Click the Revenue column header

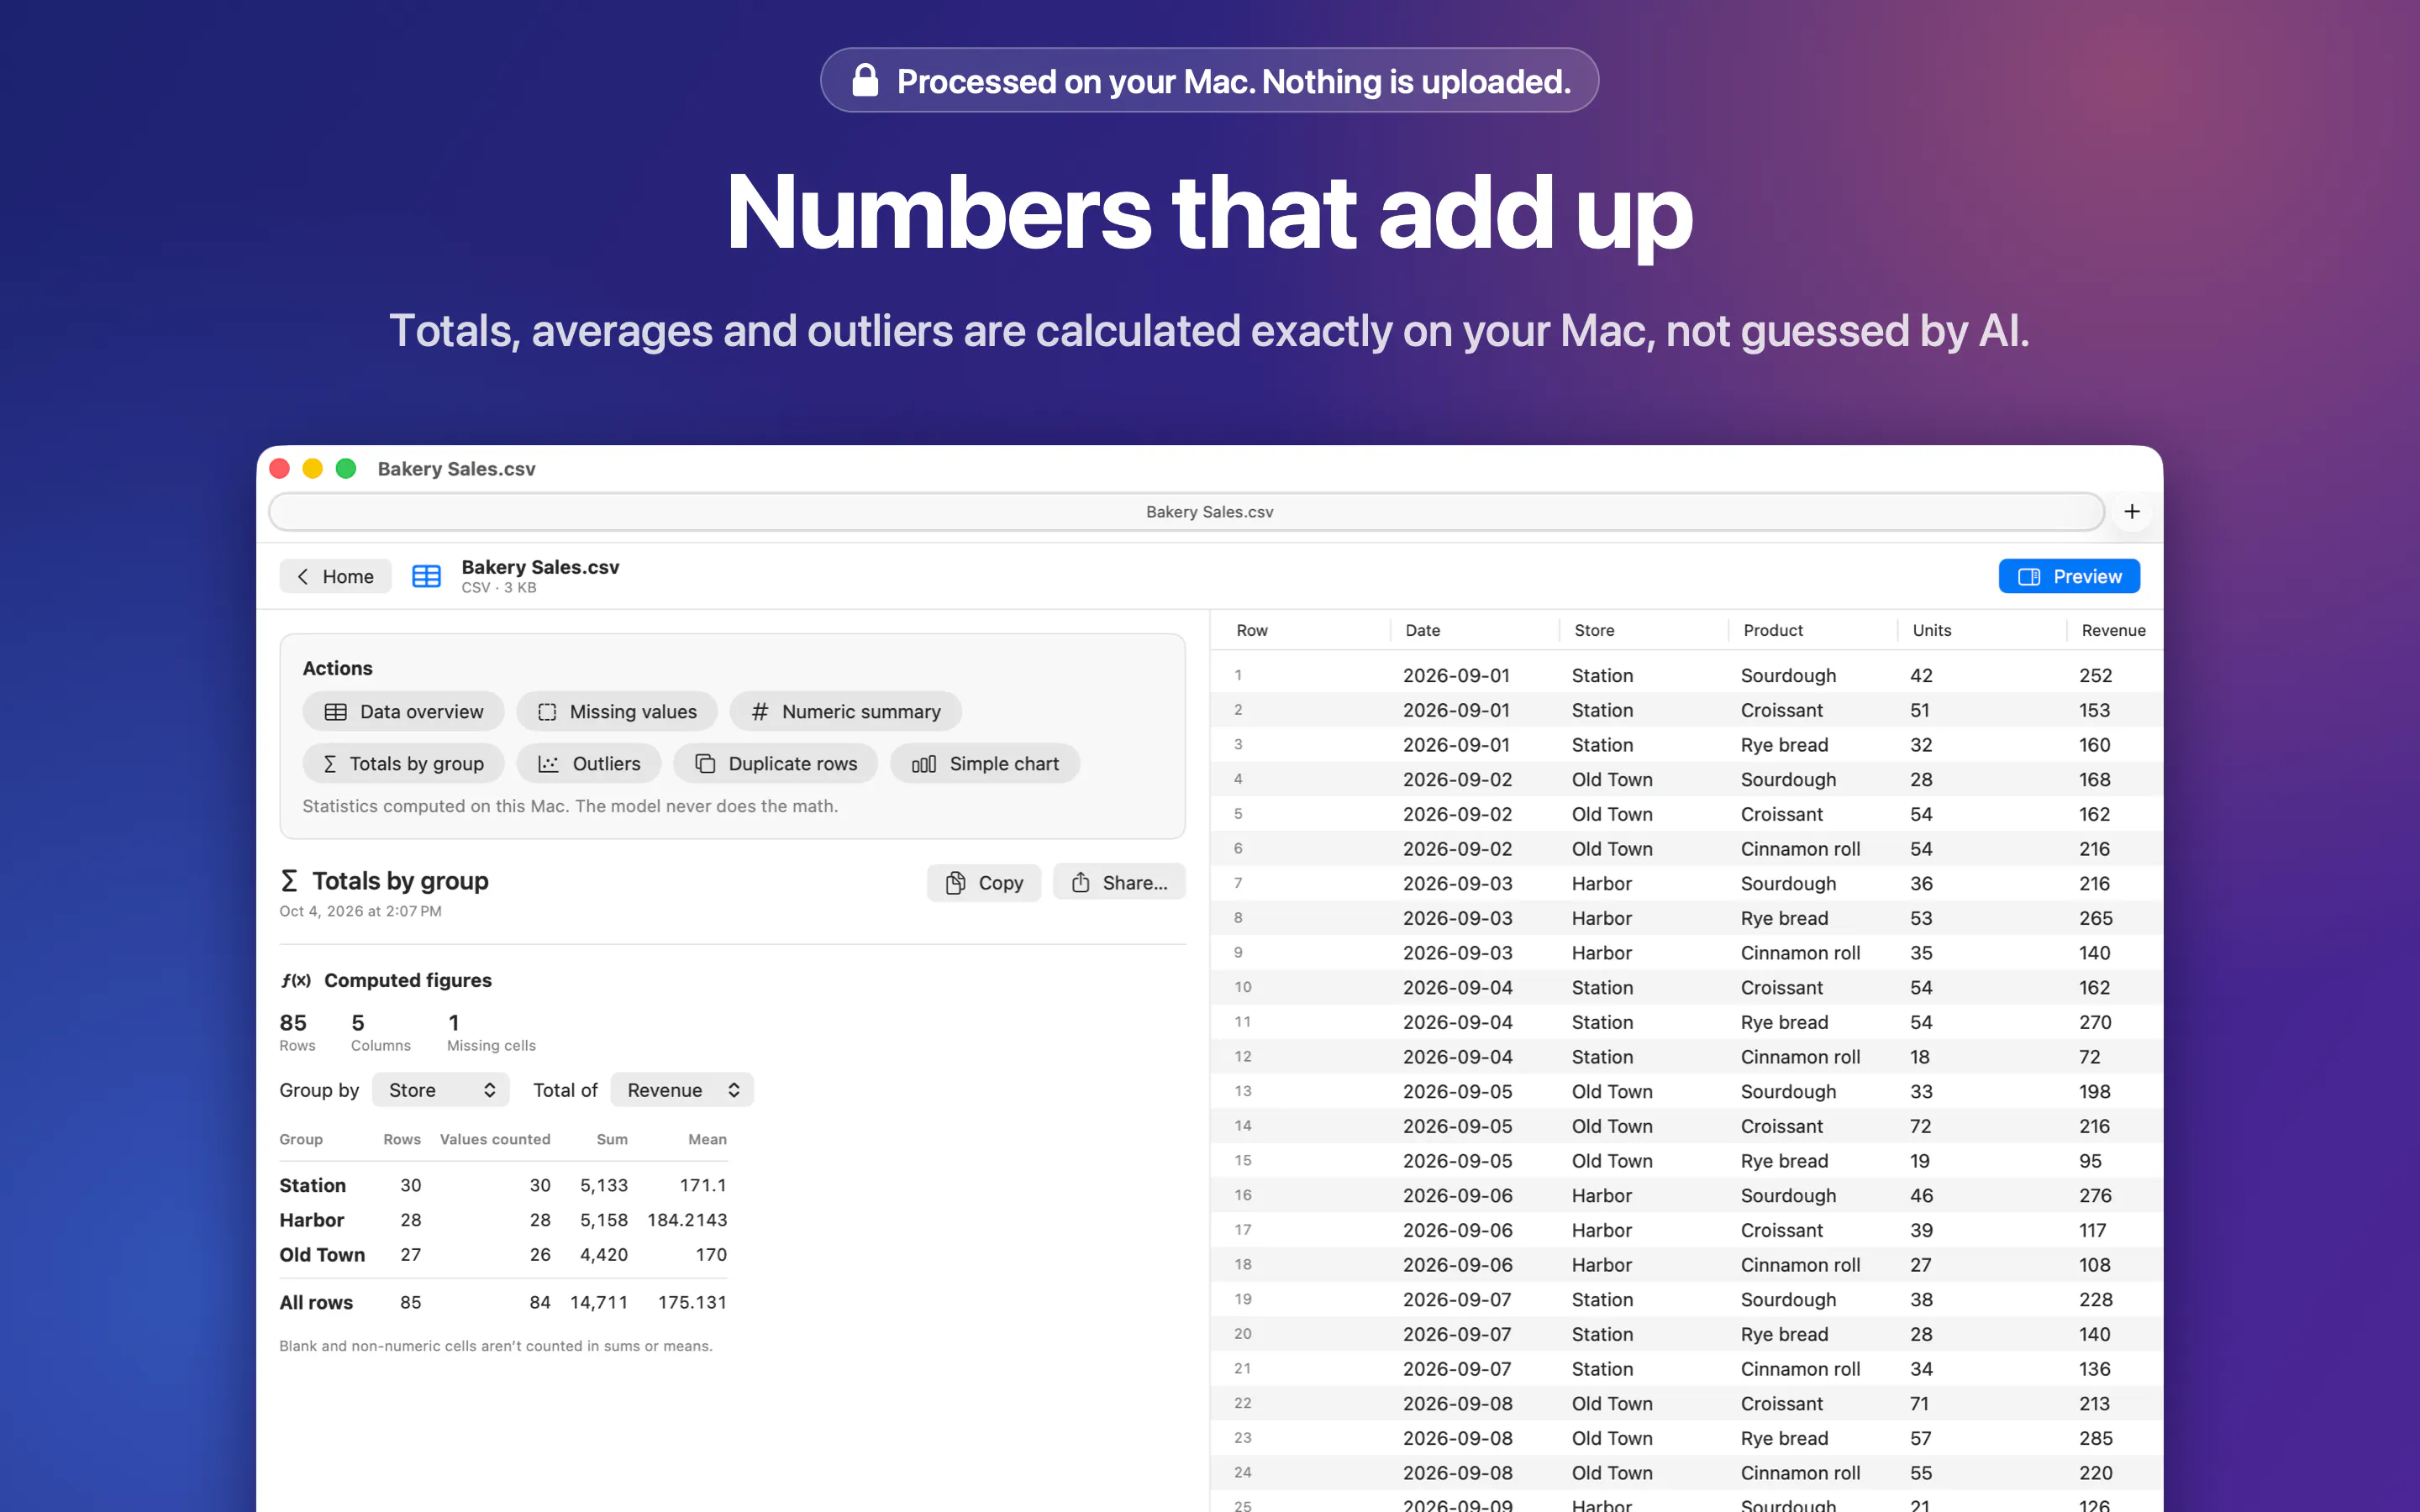(2113, 630)
